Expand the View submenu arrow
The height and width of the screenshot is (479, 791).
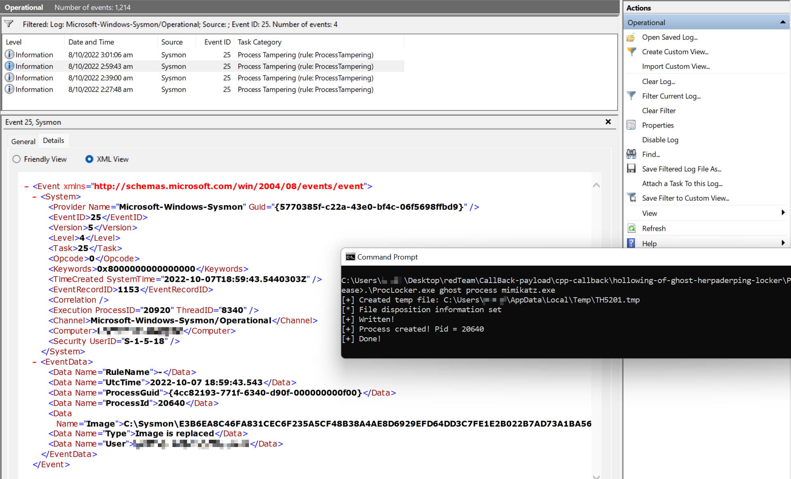pos(783,213)
